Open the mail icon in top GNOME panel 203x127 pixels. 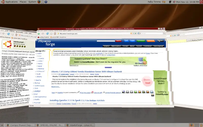coord(42,2)
